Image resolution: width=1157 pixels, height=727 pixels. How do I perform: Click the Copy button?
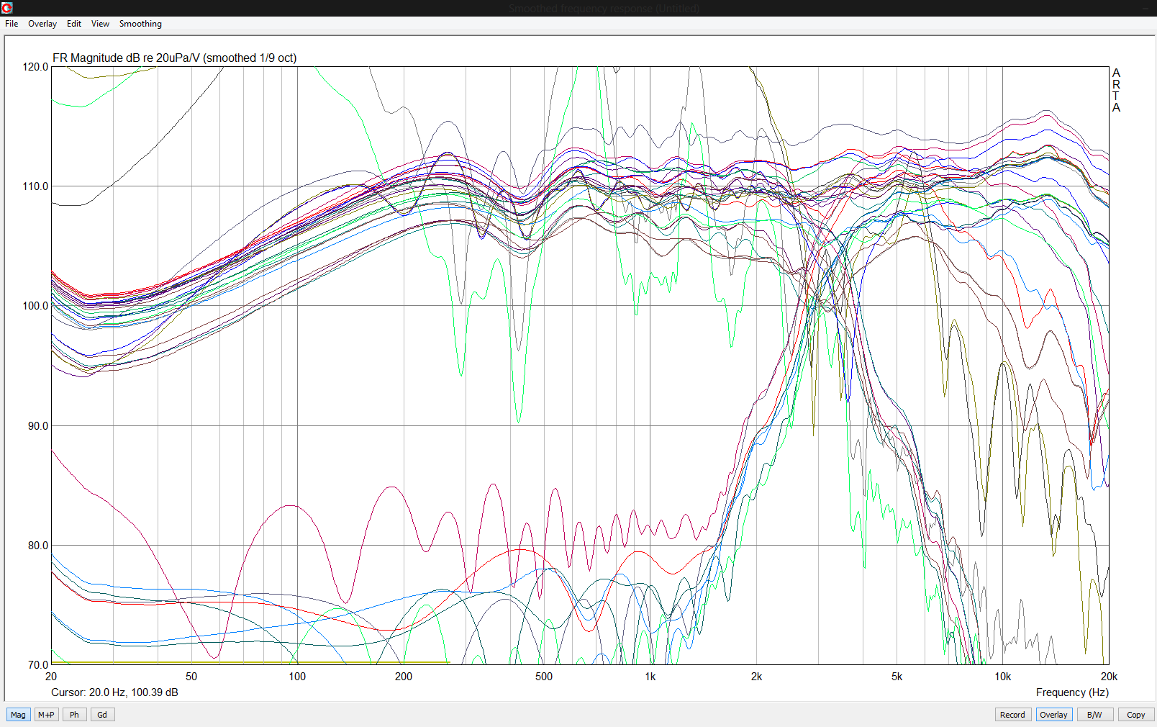tap(1135, 715)
